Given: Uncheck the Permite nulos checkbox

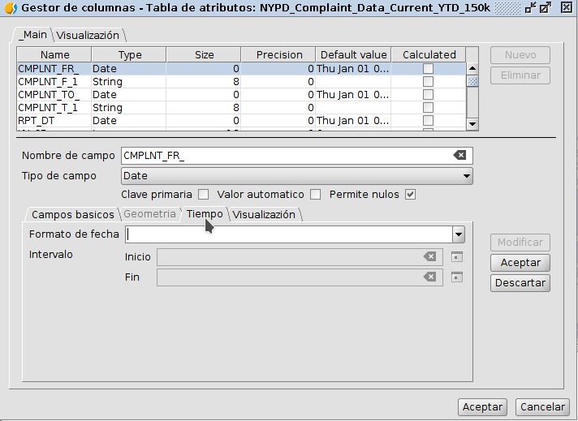Looking at the screenshot, I should click(410, 195).
